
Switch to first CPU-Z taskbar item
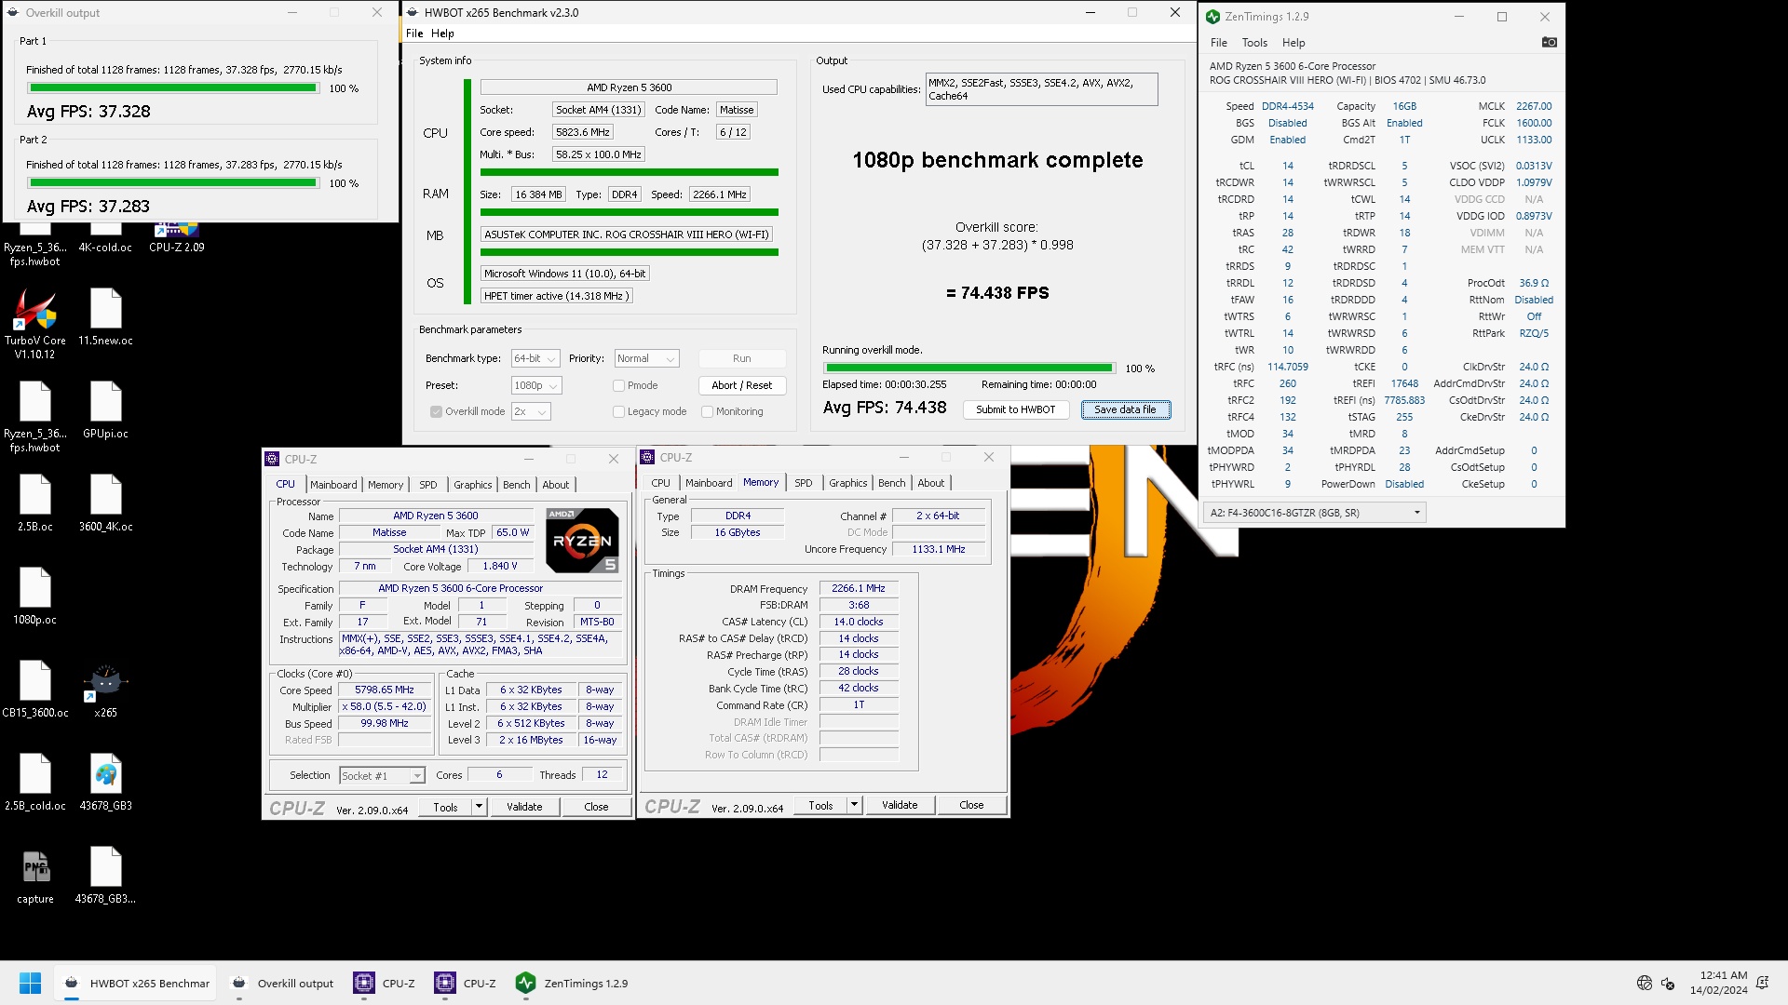tap(385, 983)
